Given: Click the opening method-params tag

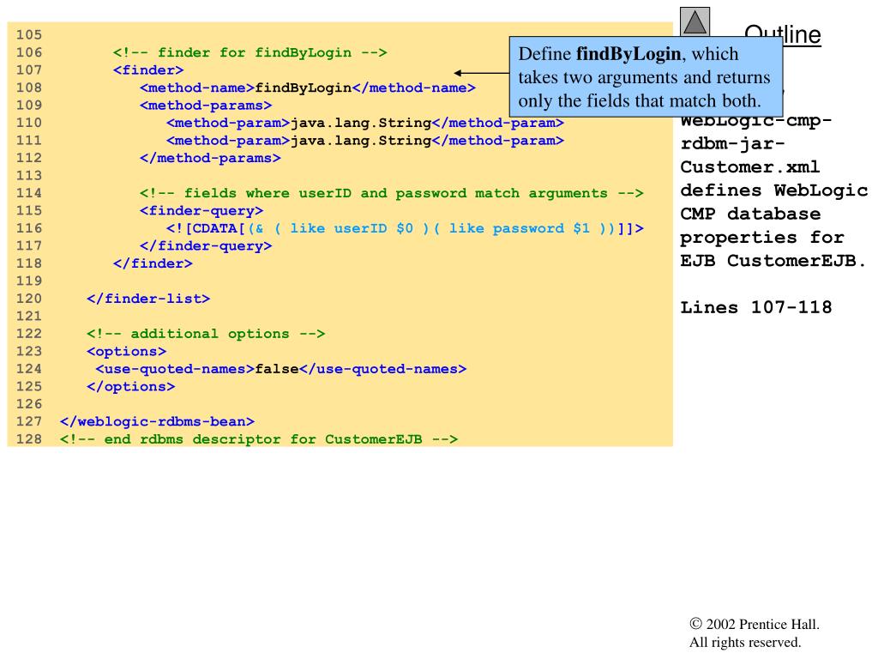Looking at the screenshot, I should tap(206, 106).
